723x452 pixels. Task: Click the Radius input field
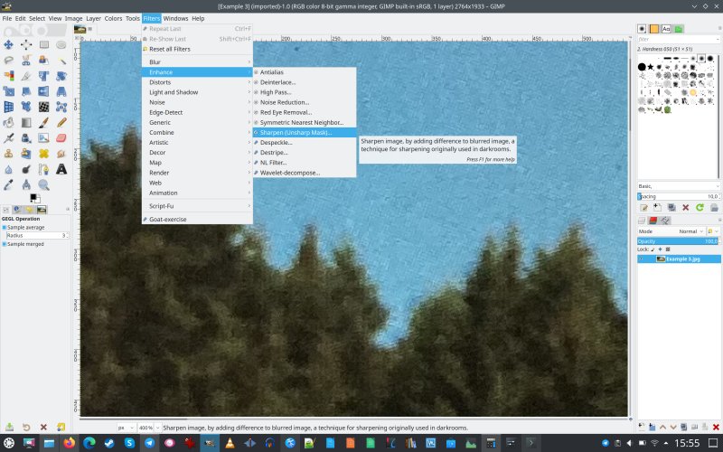tap(37, 236)
